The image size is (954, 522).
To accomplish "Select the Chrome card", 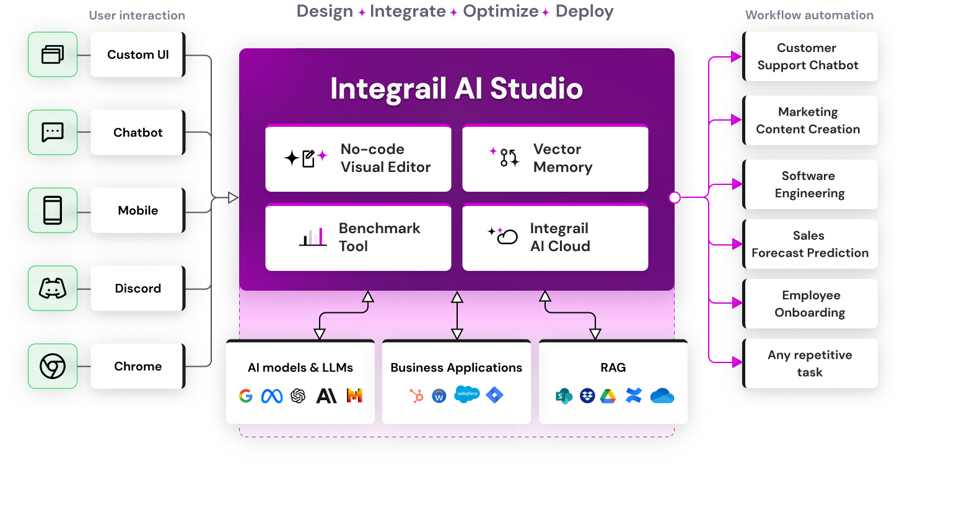I will (x=138, y=366).
